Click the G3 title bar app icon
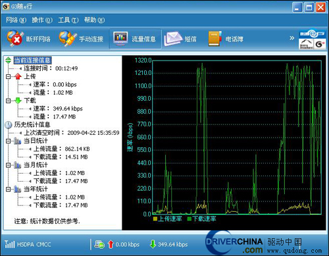The width and height of the screenshot is (329, 256). [6, 7]
